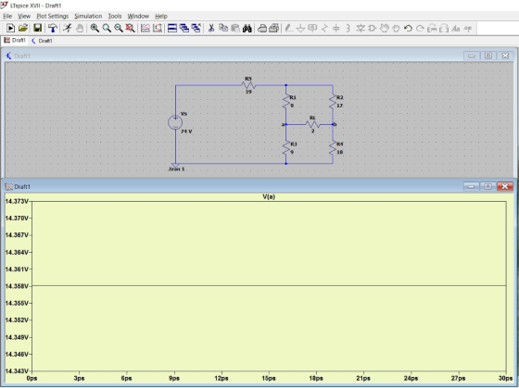Click the 74 V source value

pyautogui.click(x=186, y=131)
